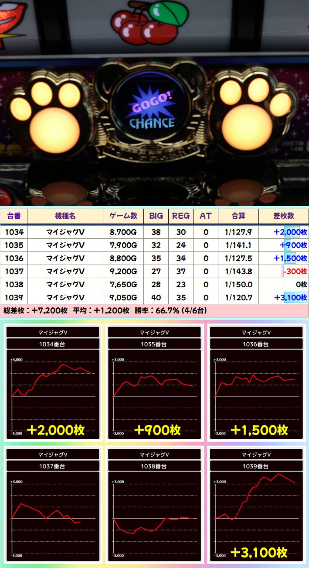
Task: Click the REG column header
Action: (181, 216)
